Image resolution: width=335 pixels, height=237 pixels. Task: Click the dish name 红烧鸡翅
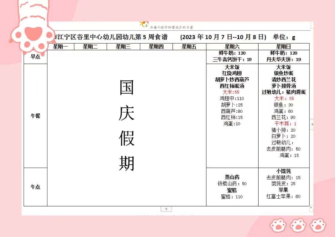pos(232,73)
